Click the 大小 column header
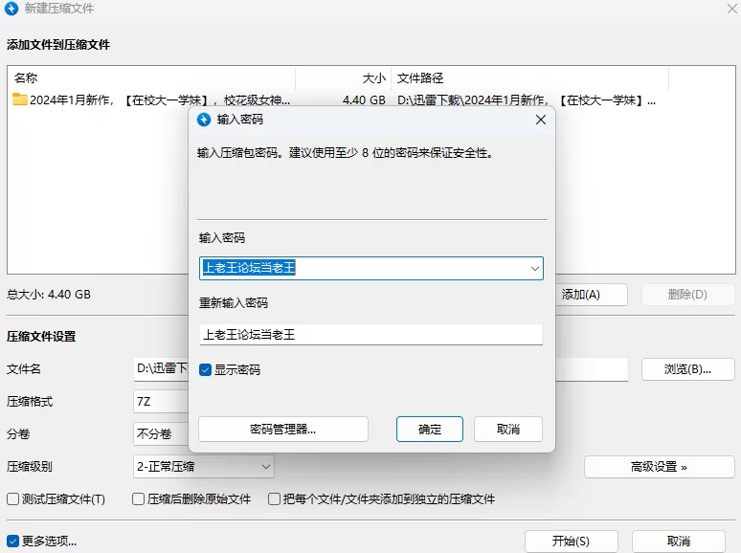Screen dimensions: 741x553 tap(343, 78)
